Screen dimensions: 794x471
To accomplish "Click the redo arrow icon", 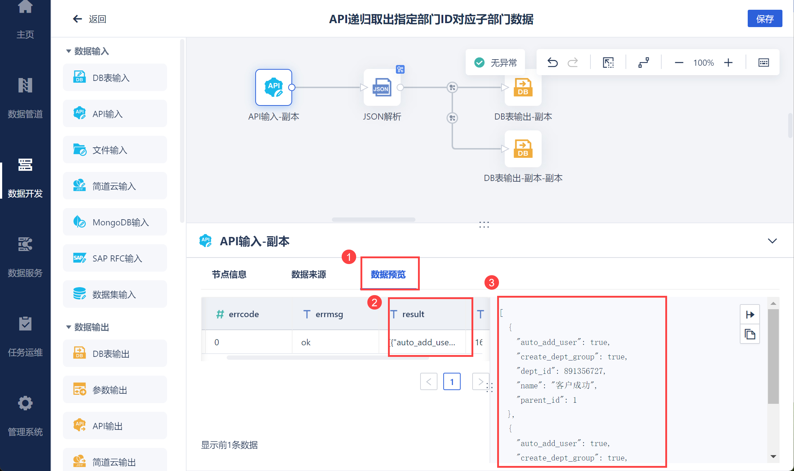I will point(573,62).
